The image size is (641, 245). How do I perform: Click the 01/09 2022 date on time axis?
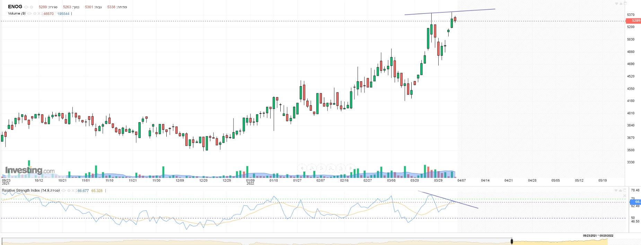250,182
